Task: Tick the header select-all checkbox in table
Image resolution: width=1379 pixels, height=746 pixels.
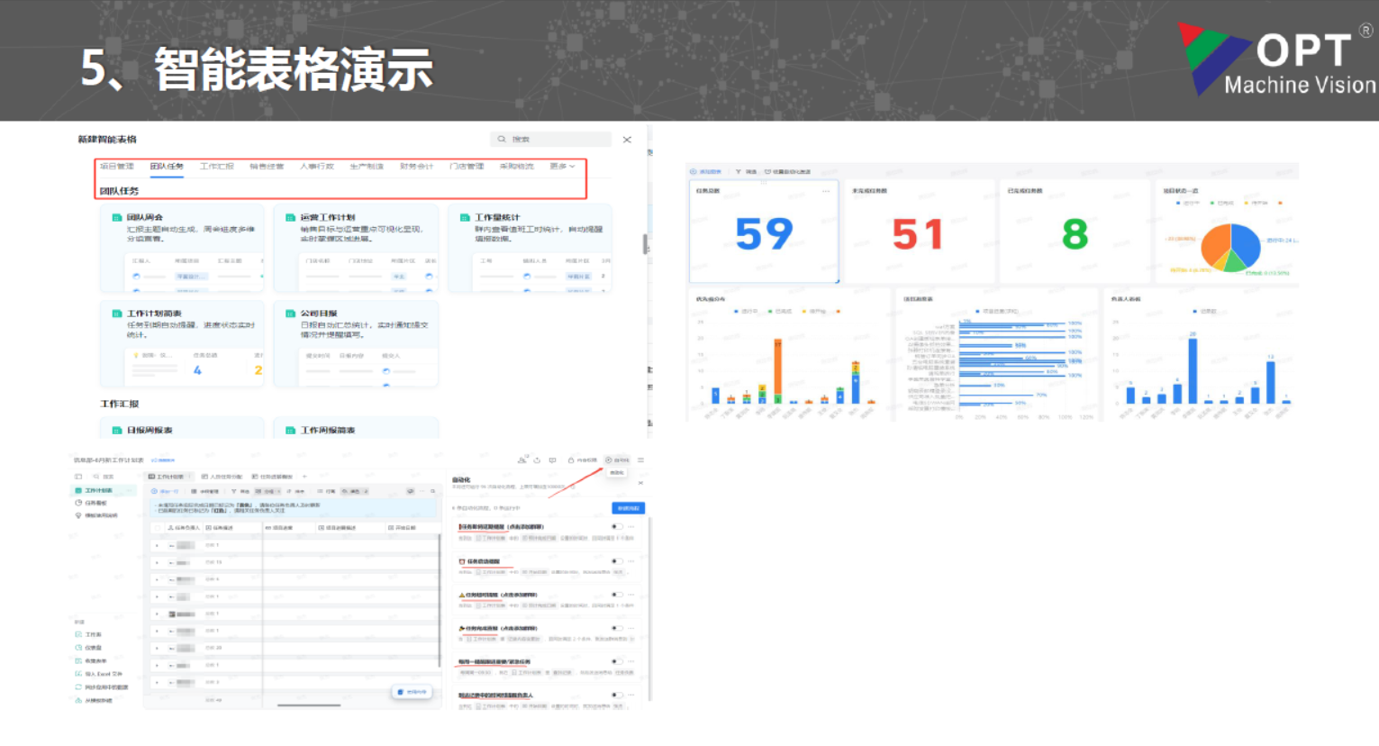Action: (x=158, y=528)
